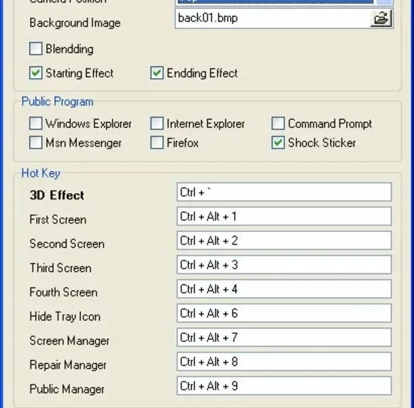Focus the 3D Effect hot key field
Viewport: 414px width, 408px height.
click(x=283, y=192)
